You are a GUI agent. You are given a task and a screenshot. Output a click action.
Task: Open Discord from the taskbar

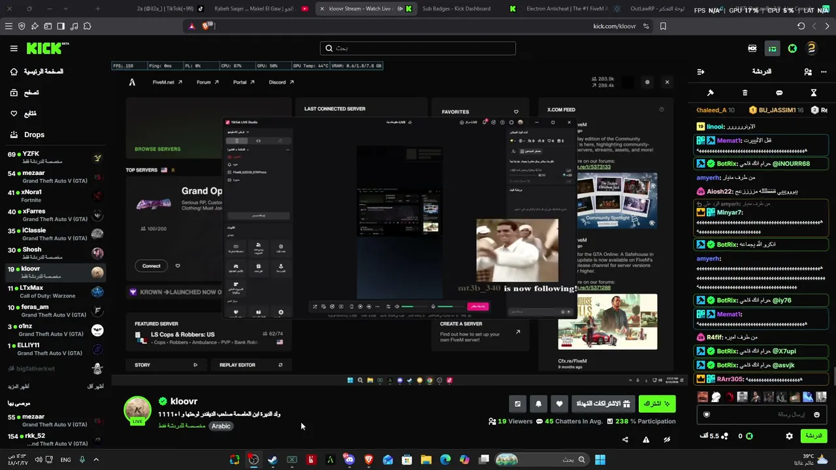click(x=349, y=460)
